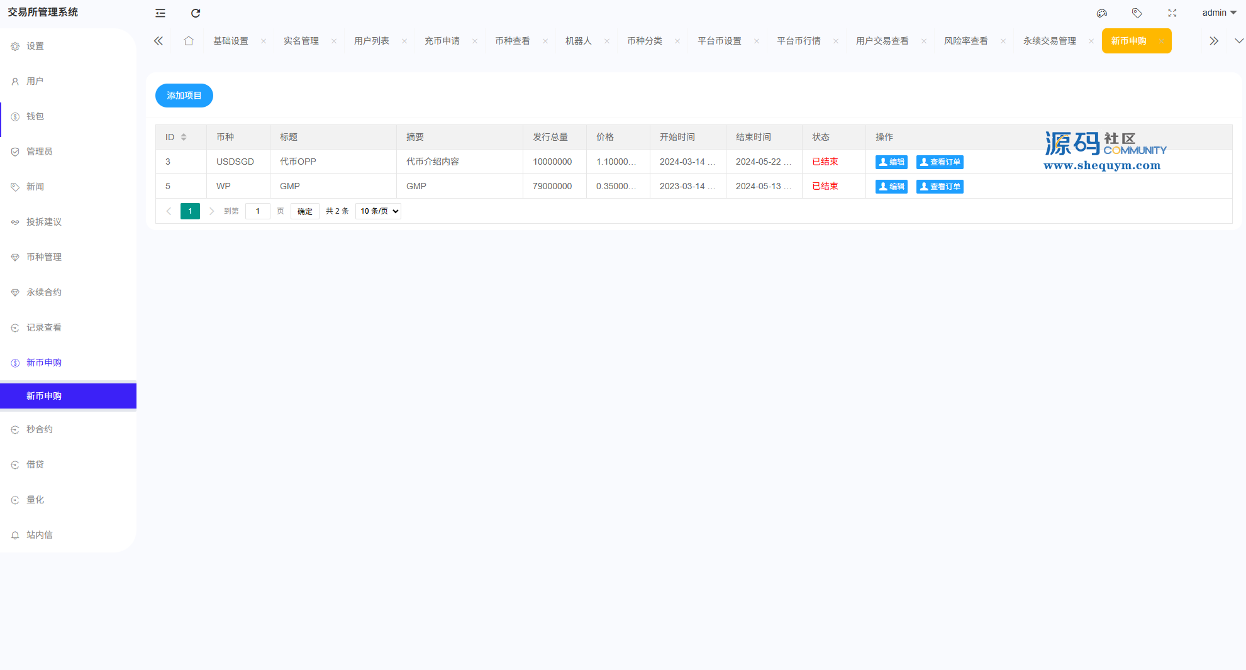
Task: Switch to the 用户列表 tab
Action: [x=371, y=41]
